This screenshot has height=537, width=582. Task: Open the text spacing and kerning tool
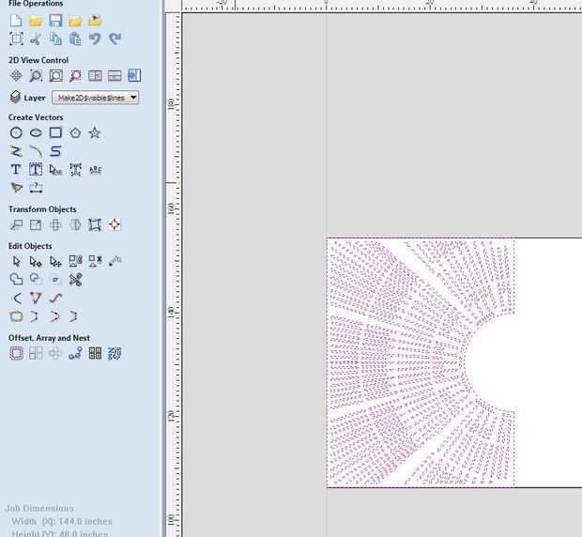[x=75, y=170]
